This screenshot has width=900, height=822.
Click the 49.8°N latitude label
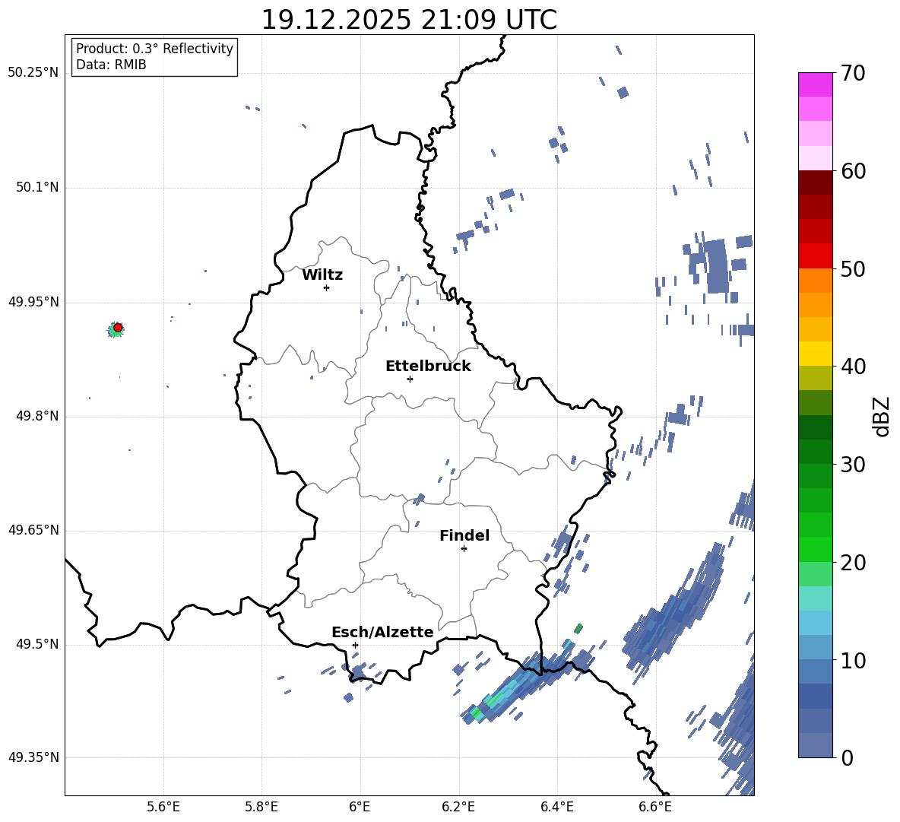(36, 416)
